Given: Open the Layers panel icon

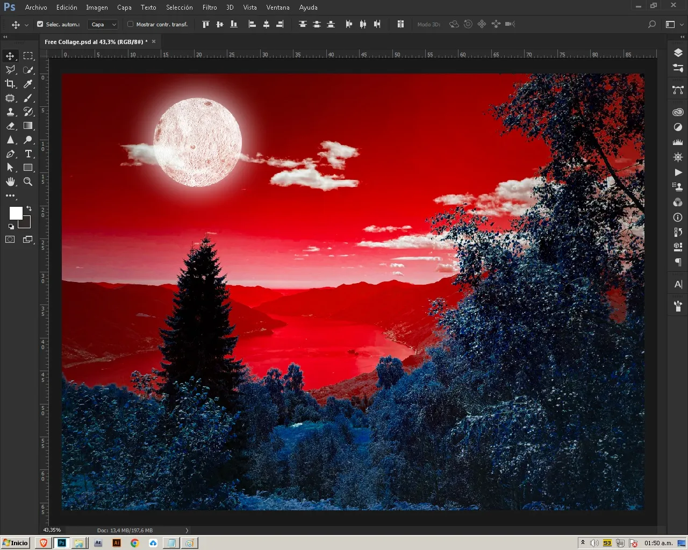Looking at the screenshot, I should click(678, 53).
